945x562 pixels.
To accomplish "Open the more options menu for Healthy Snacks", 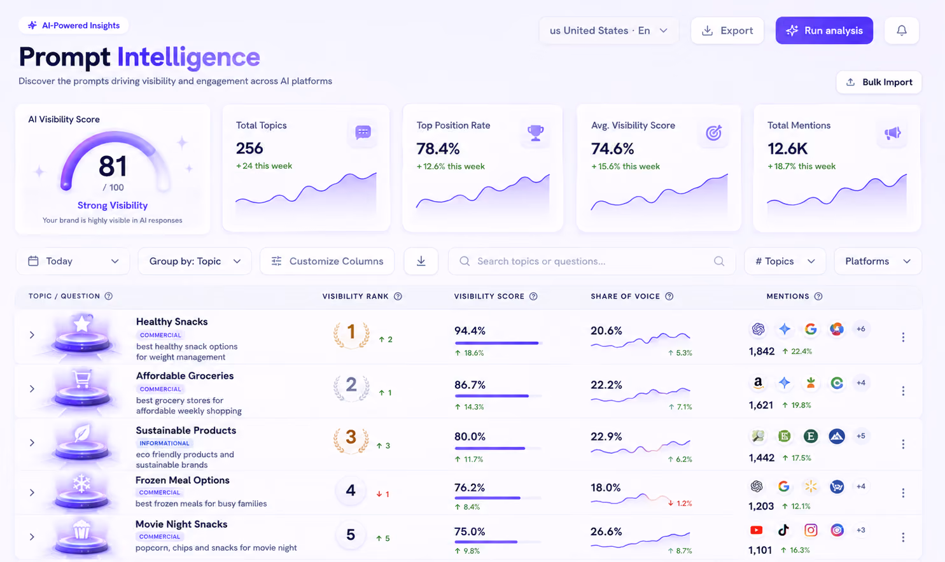I will coord(903,337).
